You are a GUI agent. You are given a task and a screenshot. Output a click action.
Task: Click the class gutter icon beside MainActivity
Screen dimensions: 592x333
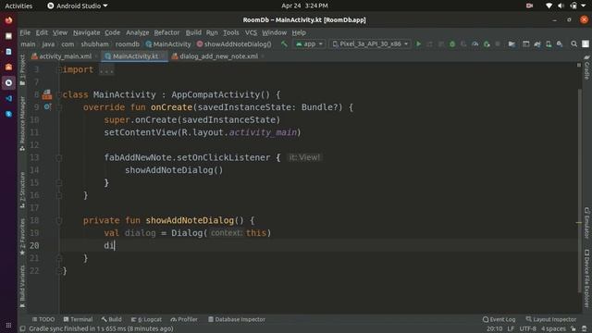point(47,94)
